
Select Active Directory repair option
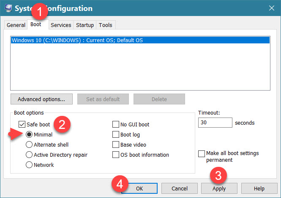tap(29, 155)
